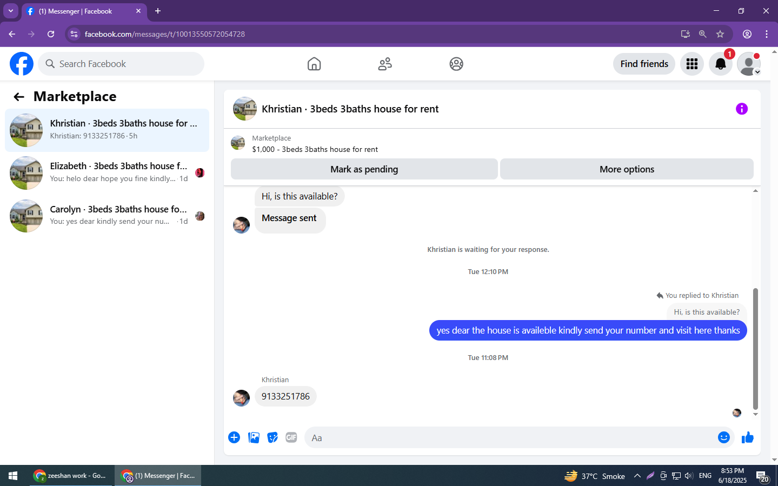The image size is (778, 486).
Task: Click the first 'Hi, is this available?' bubble
Action: point(300,196)
